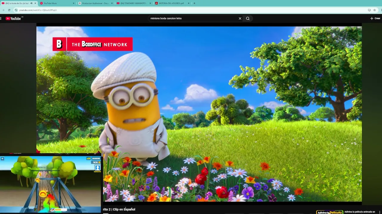This screenshot has height=214, width=382.
Task: Bookmark this page with star icon
Action: 375,10
